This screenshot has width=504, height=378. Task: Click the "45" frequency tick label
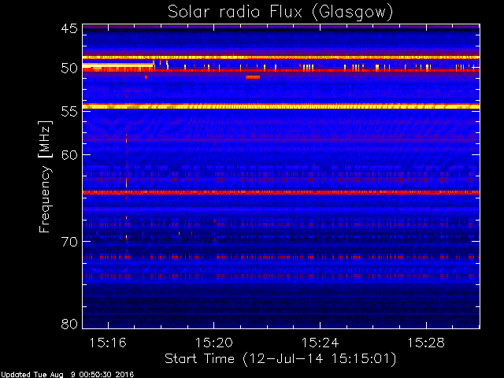[x=69, y=29]
